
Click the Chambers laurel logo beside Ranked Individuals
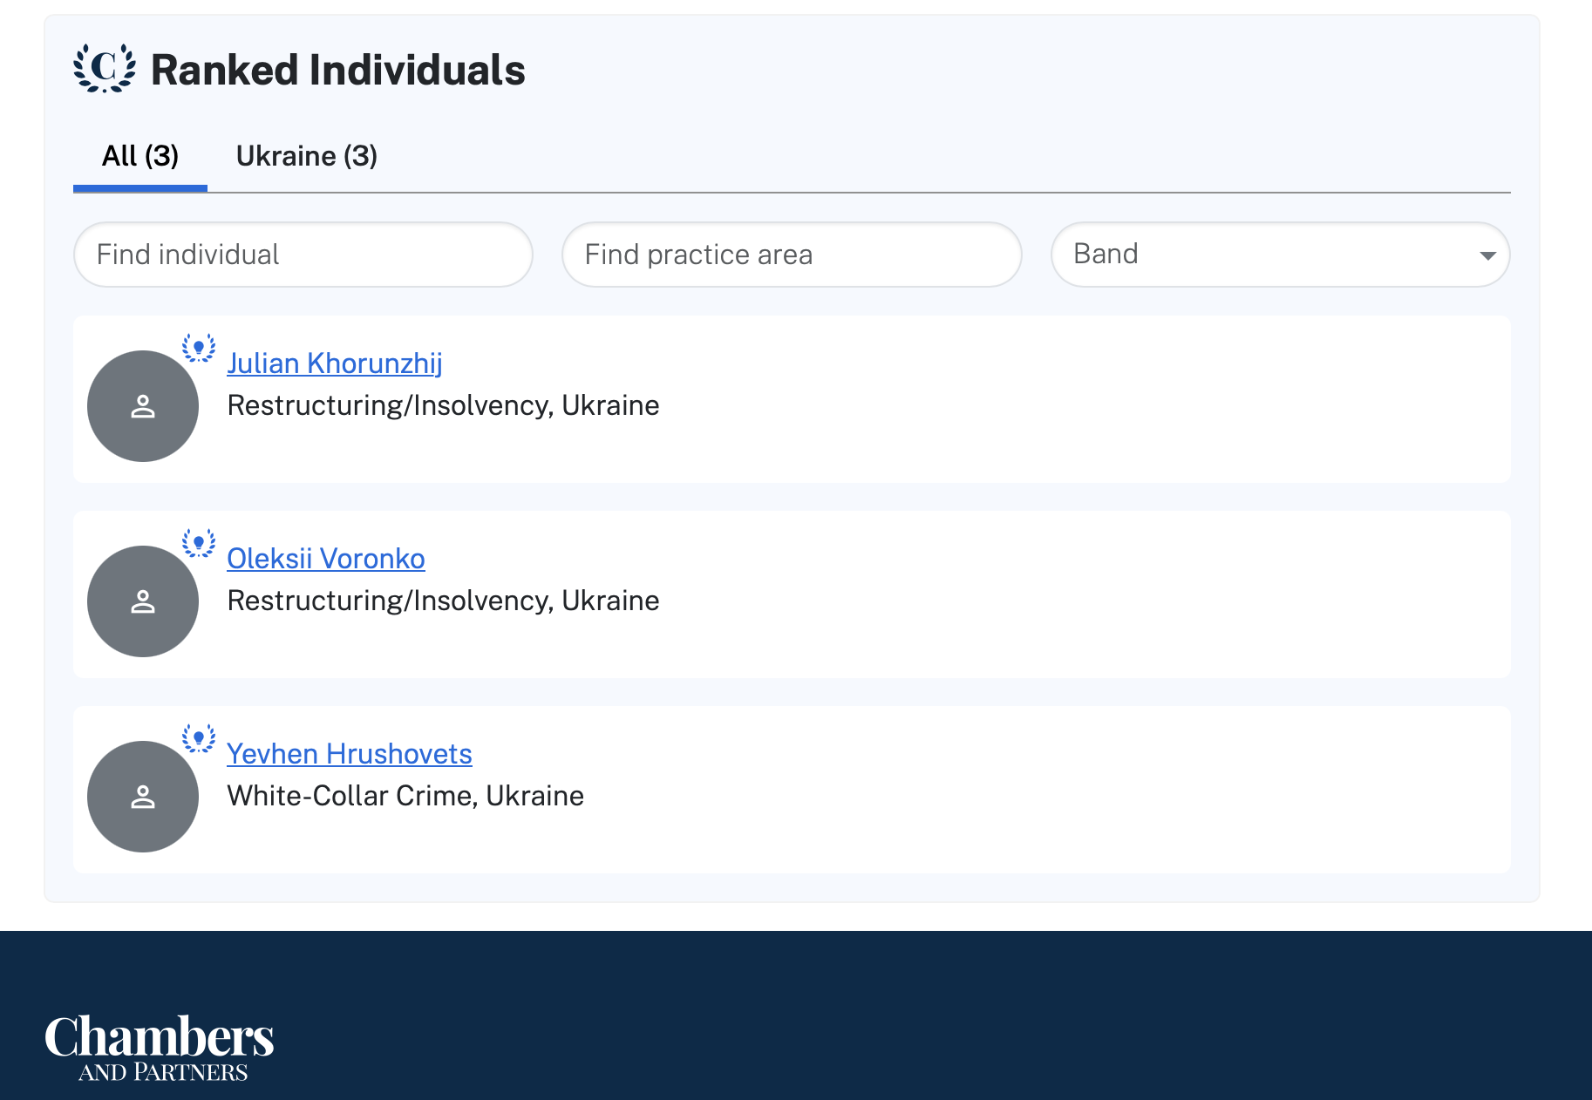(x=105, y=69)
